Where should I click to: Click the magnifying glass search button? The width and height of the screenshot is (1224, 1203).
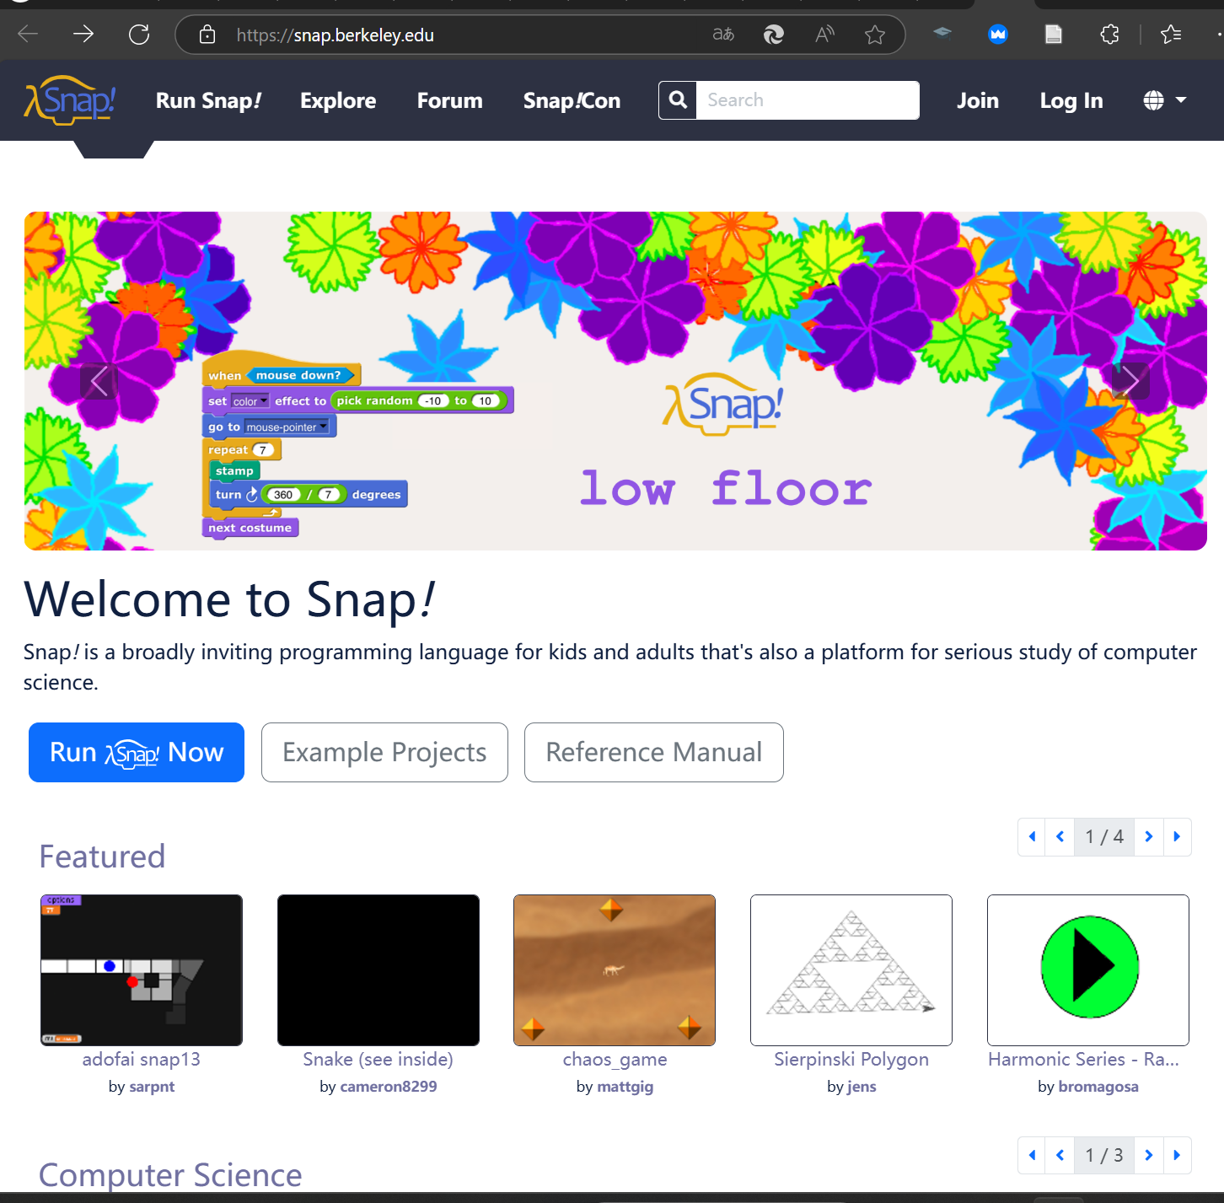click(x=678, y=100)
